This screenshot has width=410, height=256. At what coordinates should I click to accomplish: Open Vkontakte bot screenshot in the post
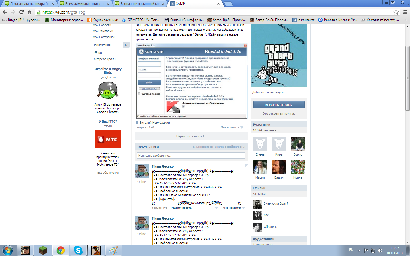tap(192, 81)
